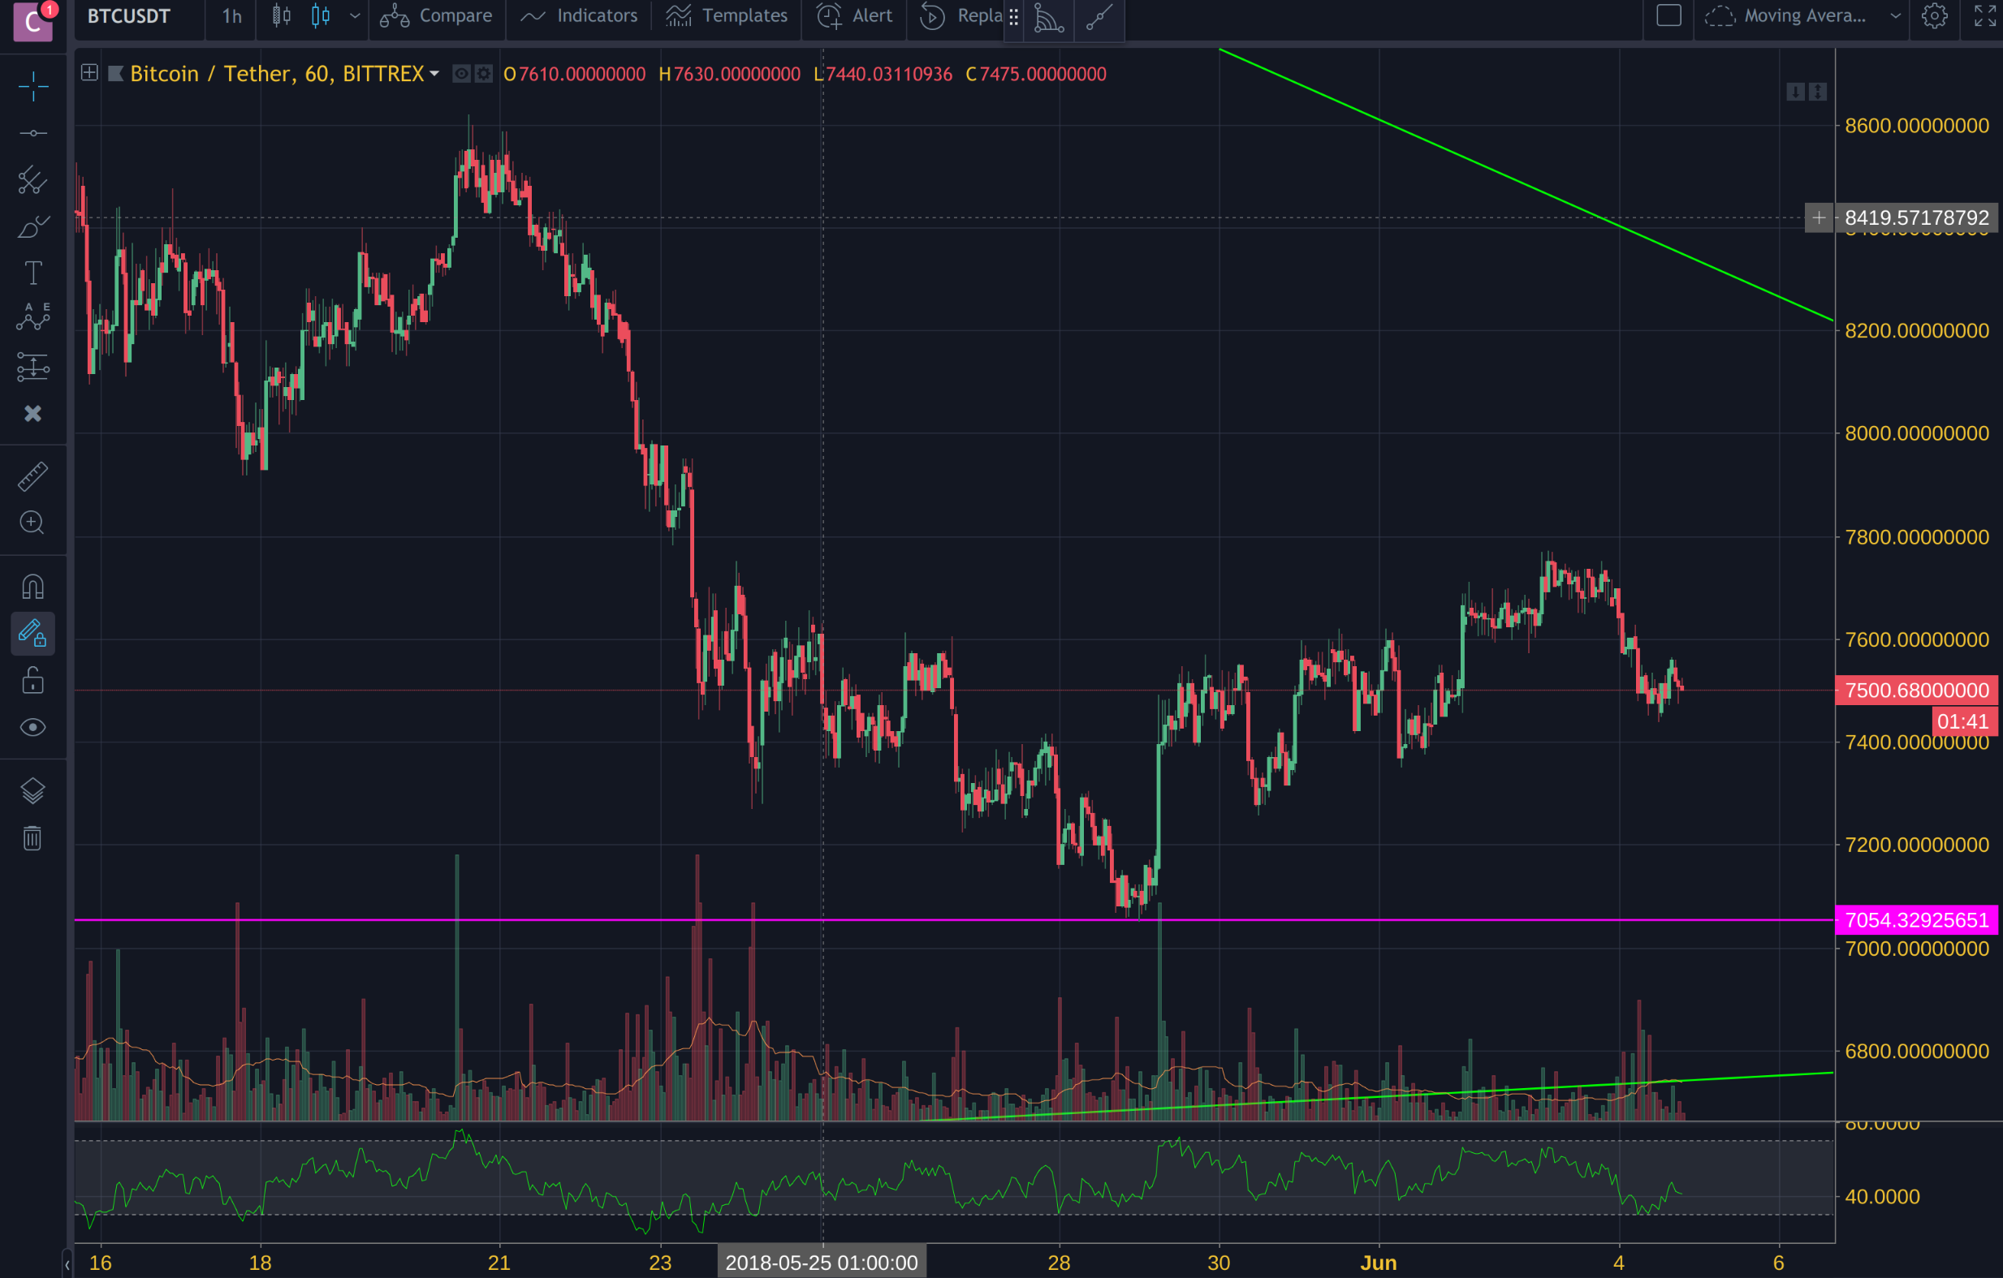
Task: Pick the ruler measure tool
Action: (x=32, y=476)
